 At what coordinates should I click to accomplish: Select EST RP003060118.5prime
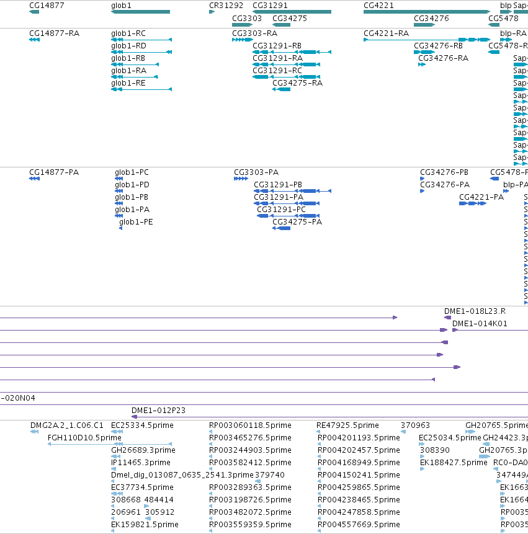[x=251, y=425]
